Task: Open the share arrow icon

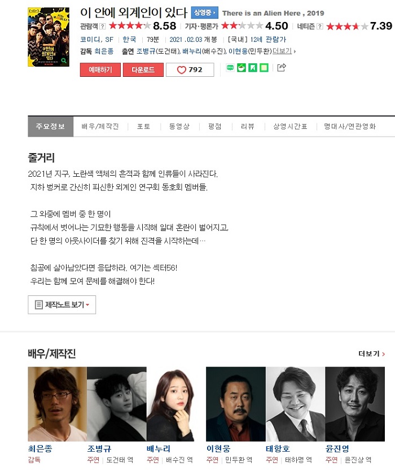Action: tap(281, 68)
